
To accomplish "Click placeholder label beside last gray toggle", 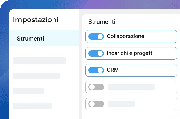I will tap(121, 104).
